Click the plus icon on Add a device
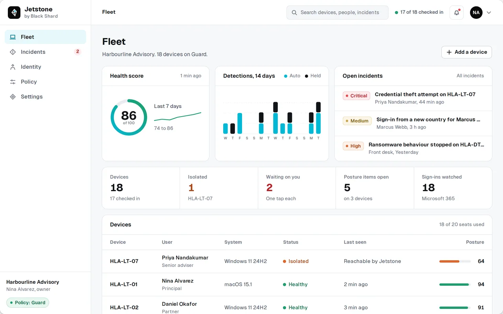The height and width of the screenshot is (314, 503). tap(449, 52)
